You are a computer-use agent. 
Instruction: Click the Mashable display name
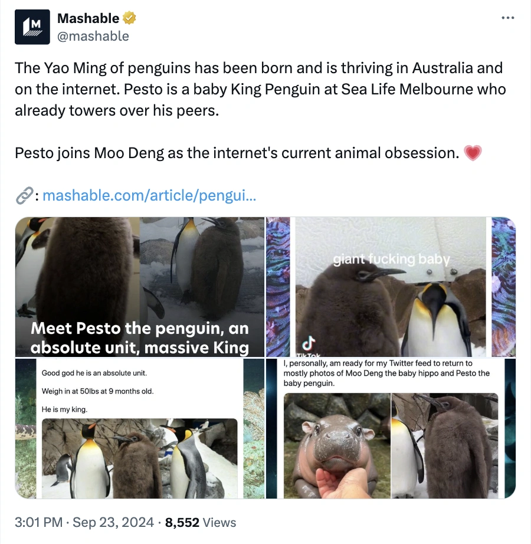(x=88, y=18)
